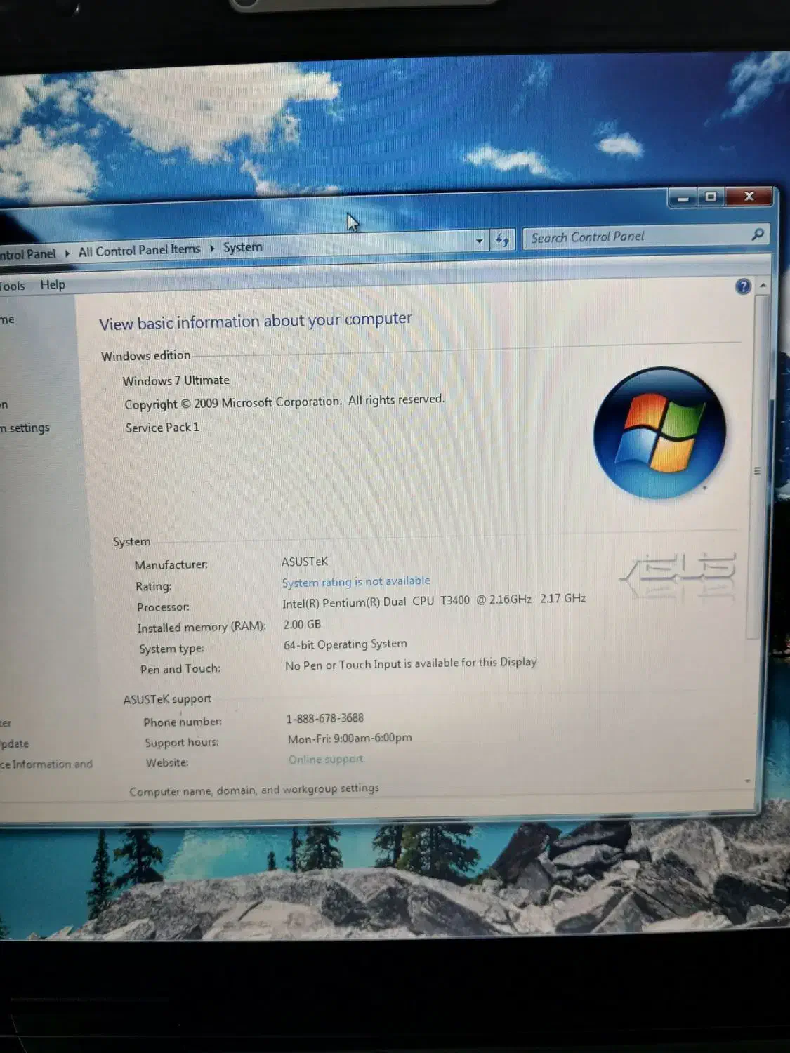
Task: Minimize the System window
Action: pyautogui.click(x=682, y=198)
